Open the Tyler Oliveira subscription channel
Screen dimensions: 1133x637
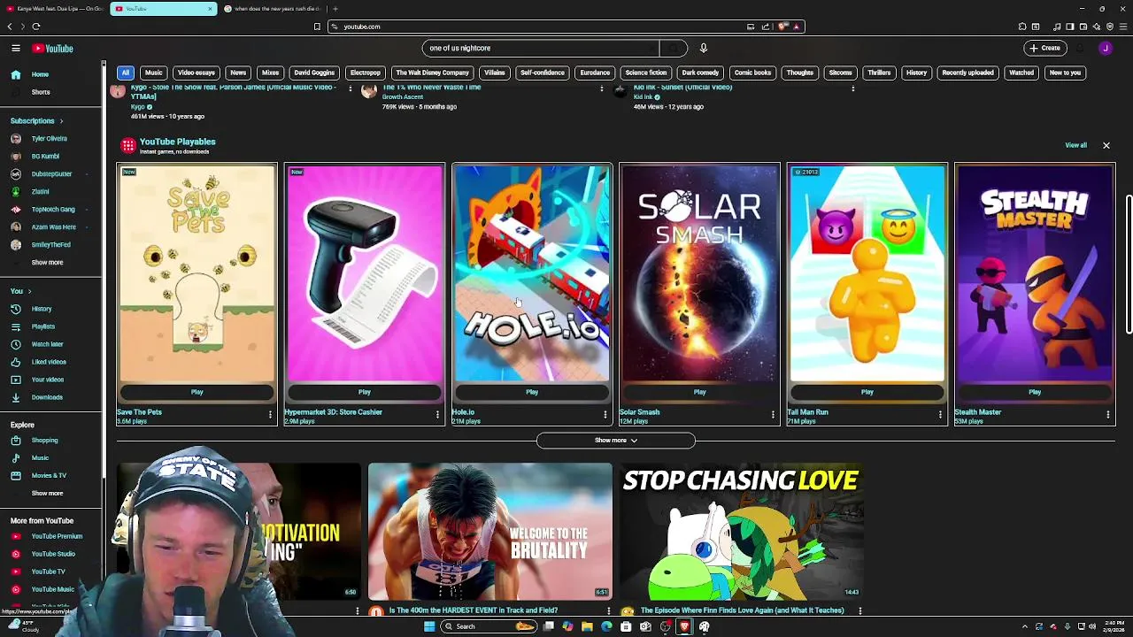pos(50,139)
